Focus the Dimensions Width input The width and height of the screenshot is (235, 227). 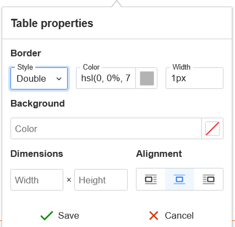[x=37, y=180]
